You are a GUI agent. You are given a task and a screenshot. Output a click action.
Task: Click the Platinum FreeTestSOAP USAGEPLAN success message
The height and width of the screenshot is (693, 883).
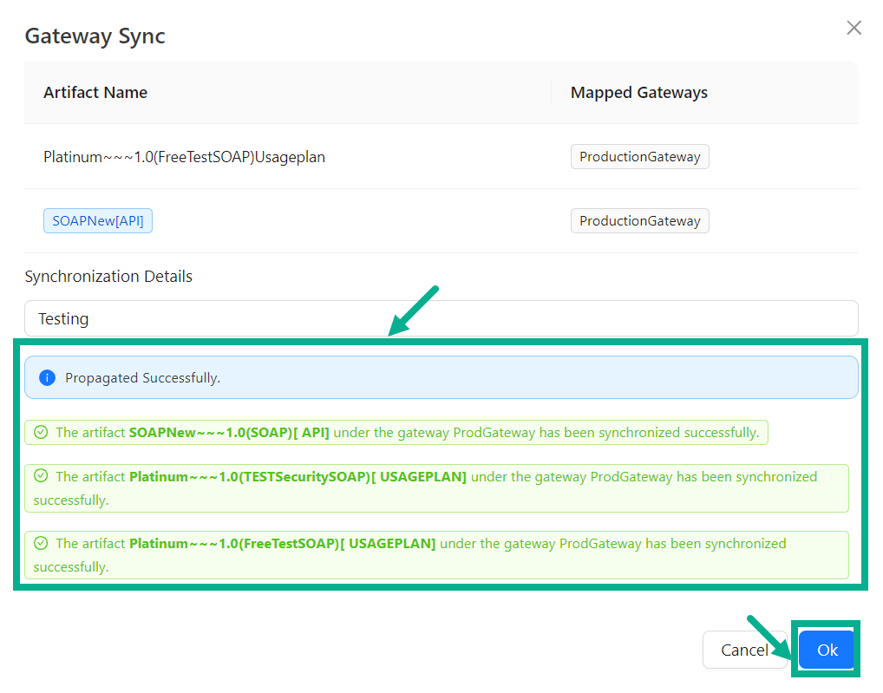[435, 555]
